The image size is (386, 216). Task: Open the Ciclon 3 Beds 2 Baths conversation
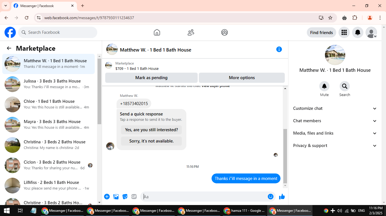48,165
